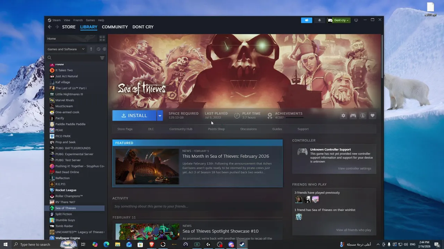
Task: Click the achievements progress bar
Action: pyautogui.click(x=294, y=118)
